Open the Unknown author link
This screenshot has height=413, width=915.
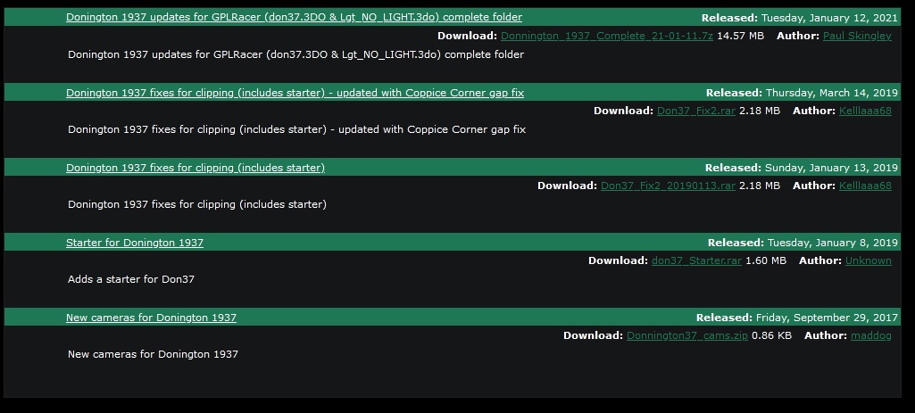tap(869, 260)
